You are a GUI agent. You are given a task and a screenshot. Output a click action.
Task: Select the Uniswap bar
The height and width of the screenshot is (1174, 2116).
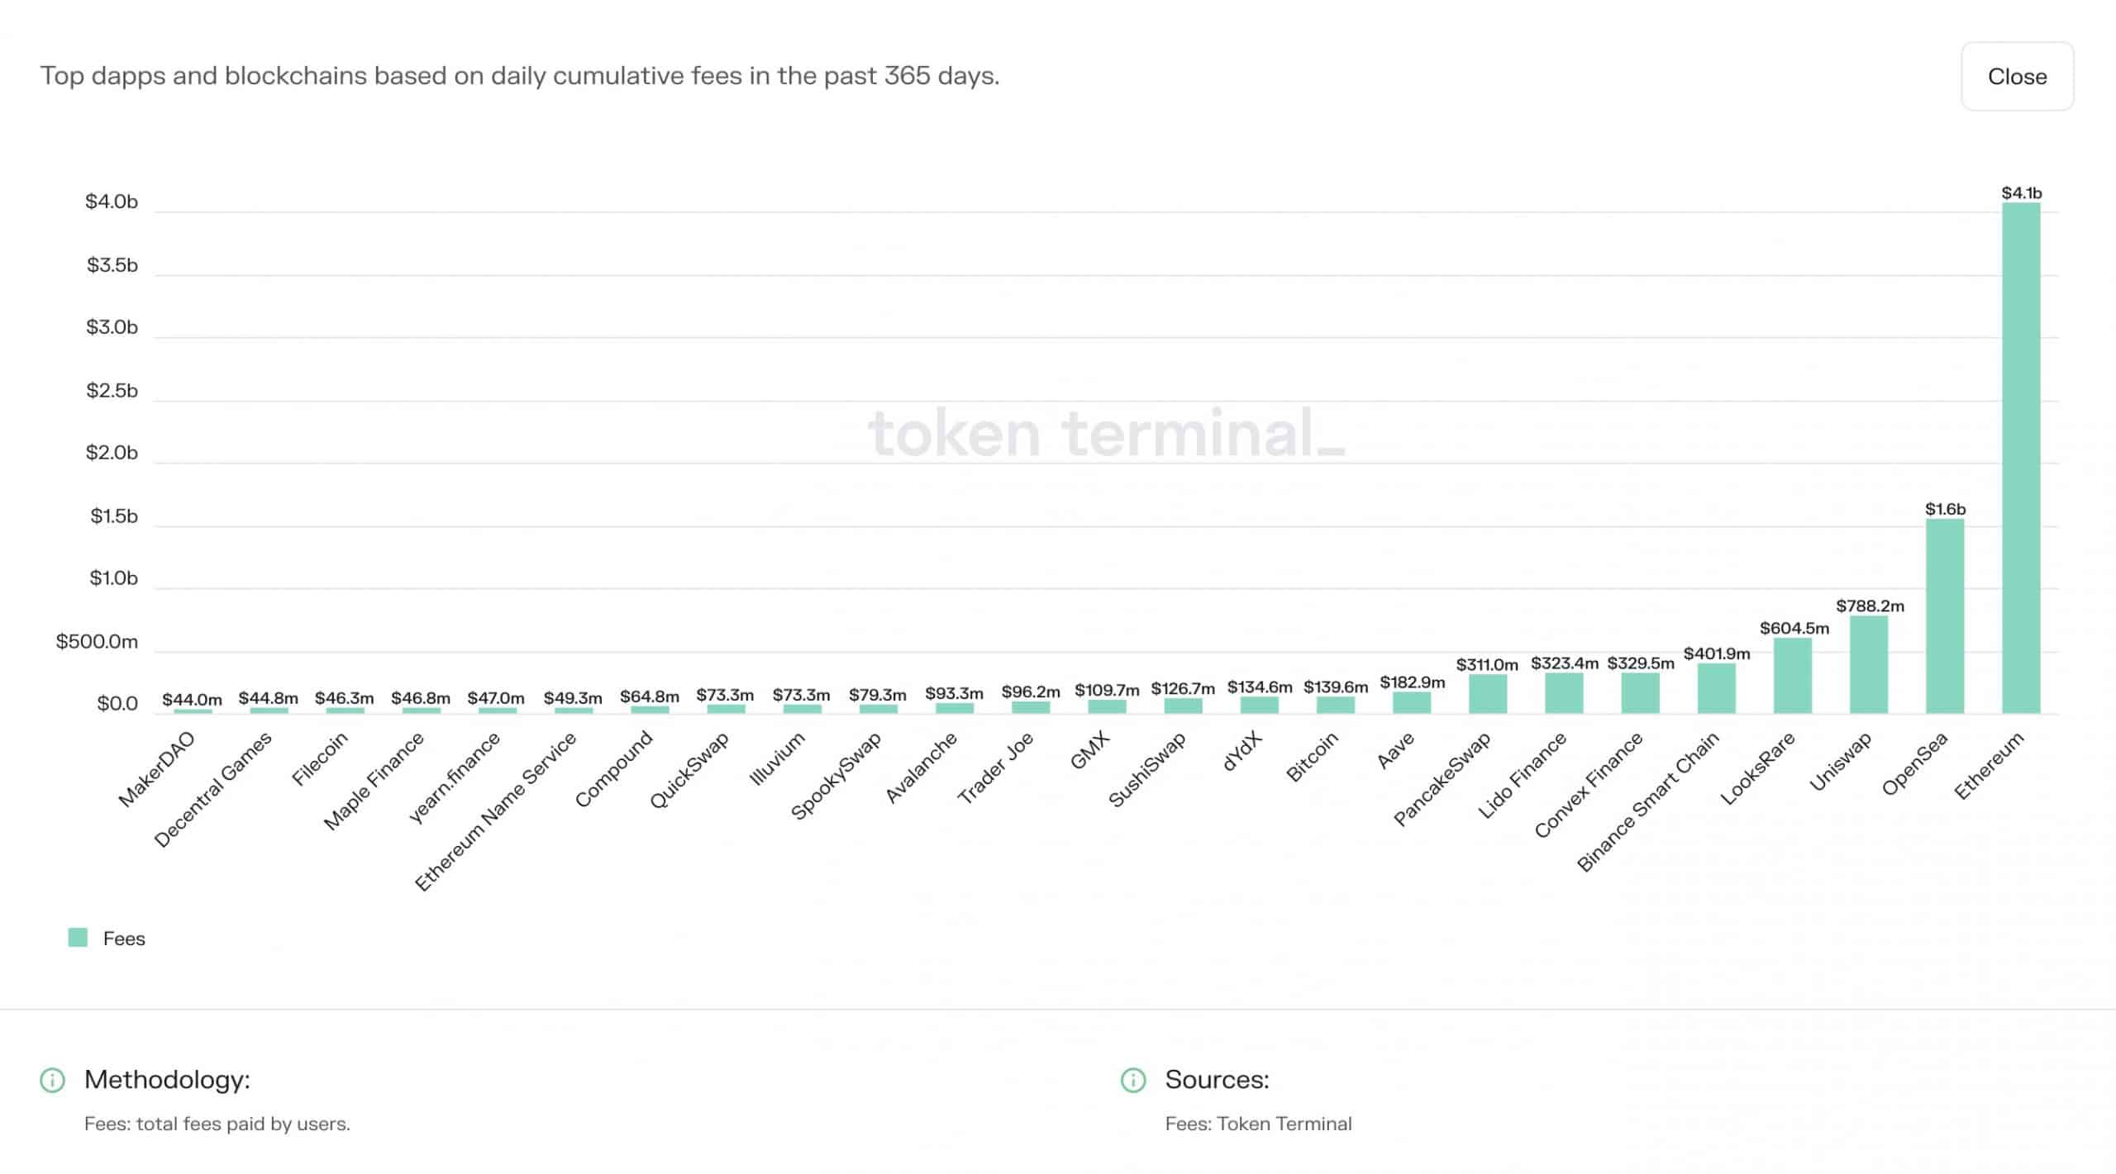[1868, 665]
